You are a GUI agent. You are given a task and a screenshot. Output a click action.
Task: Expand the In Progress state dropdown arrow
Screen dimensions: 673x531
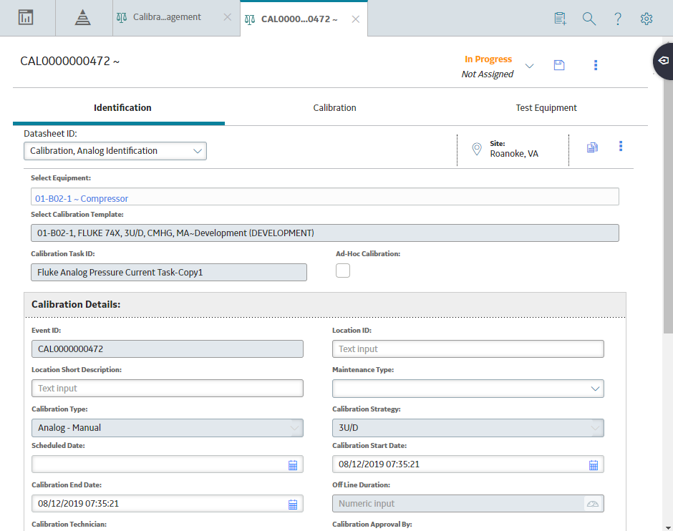530,66
